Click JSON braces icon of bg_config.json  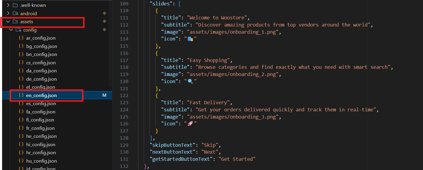tap(21, 46)
